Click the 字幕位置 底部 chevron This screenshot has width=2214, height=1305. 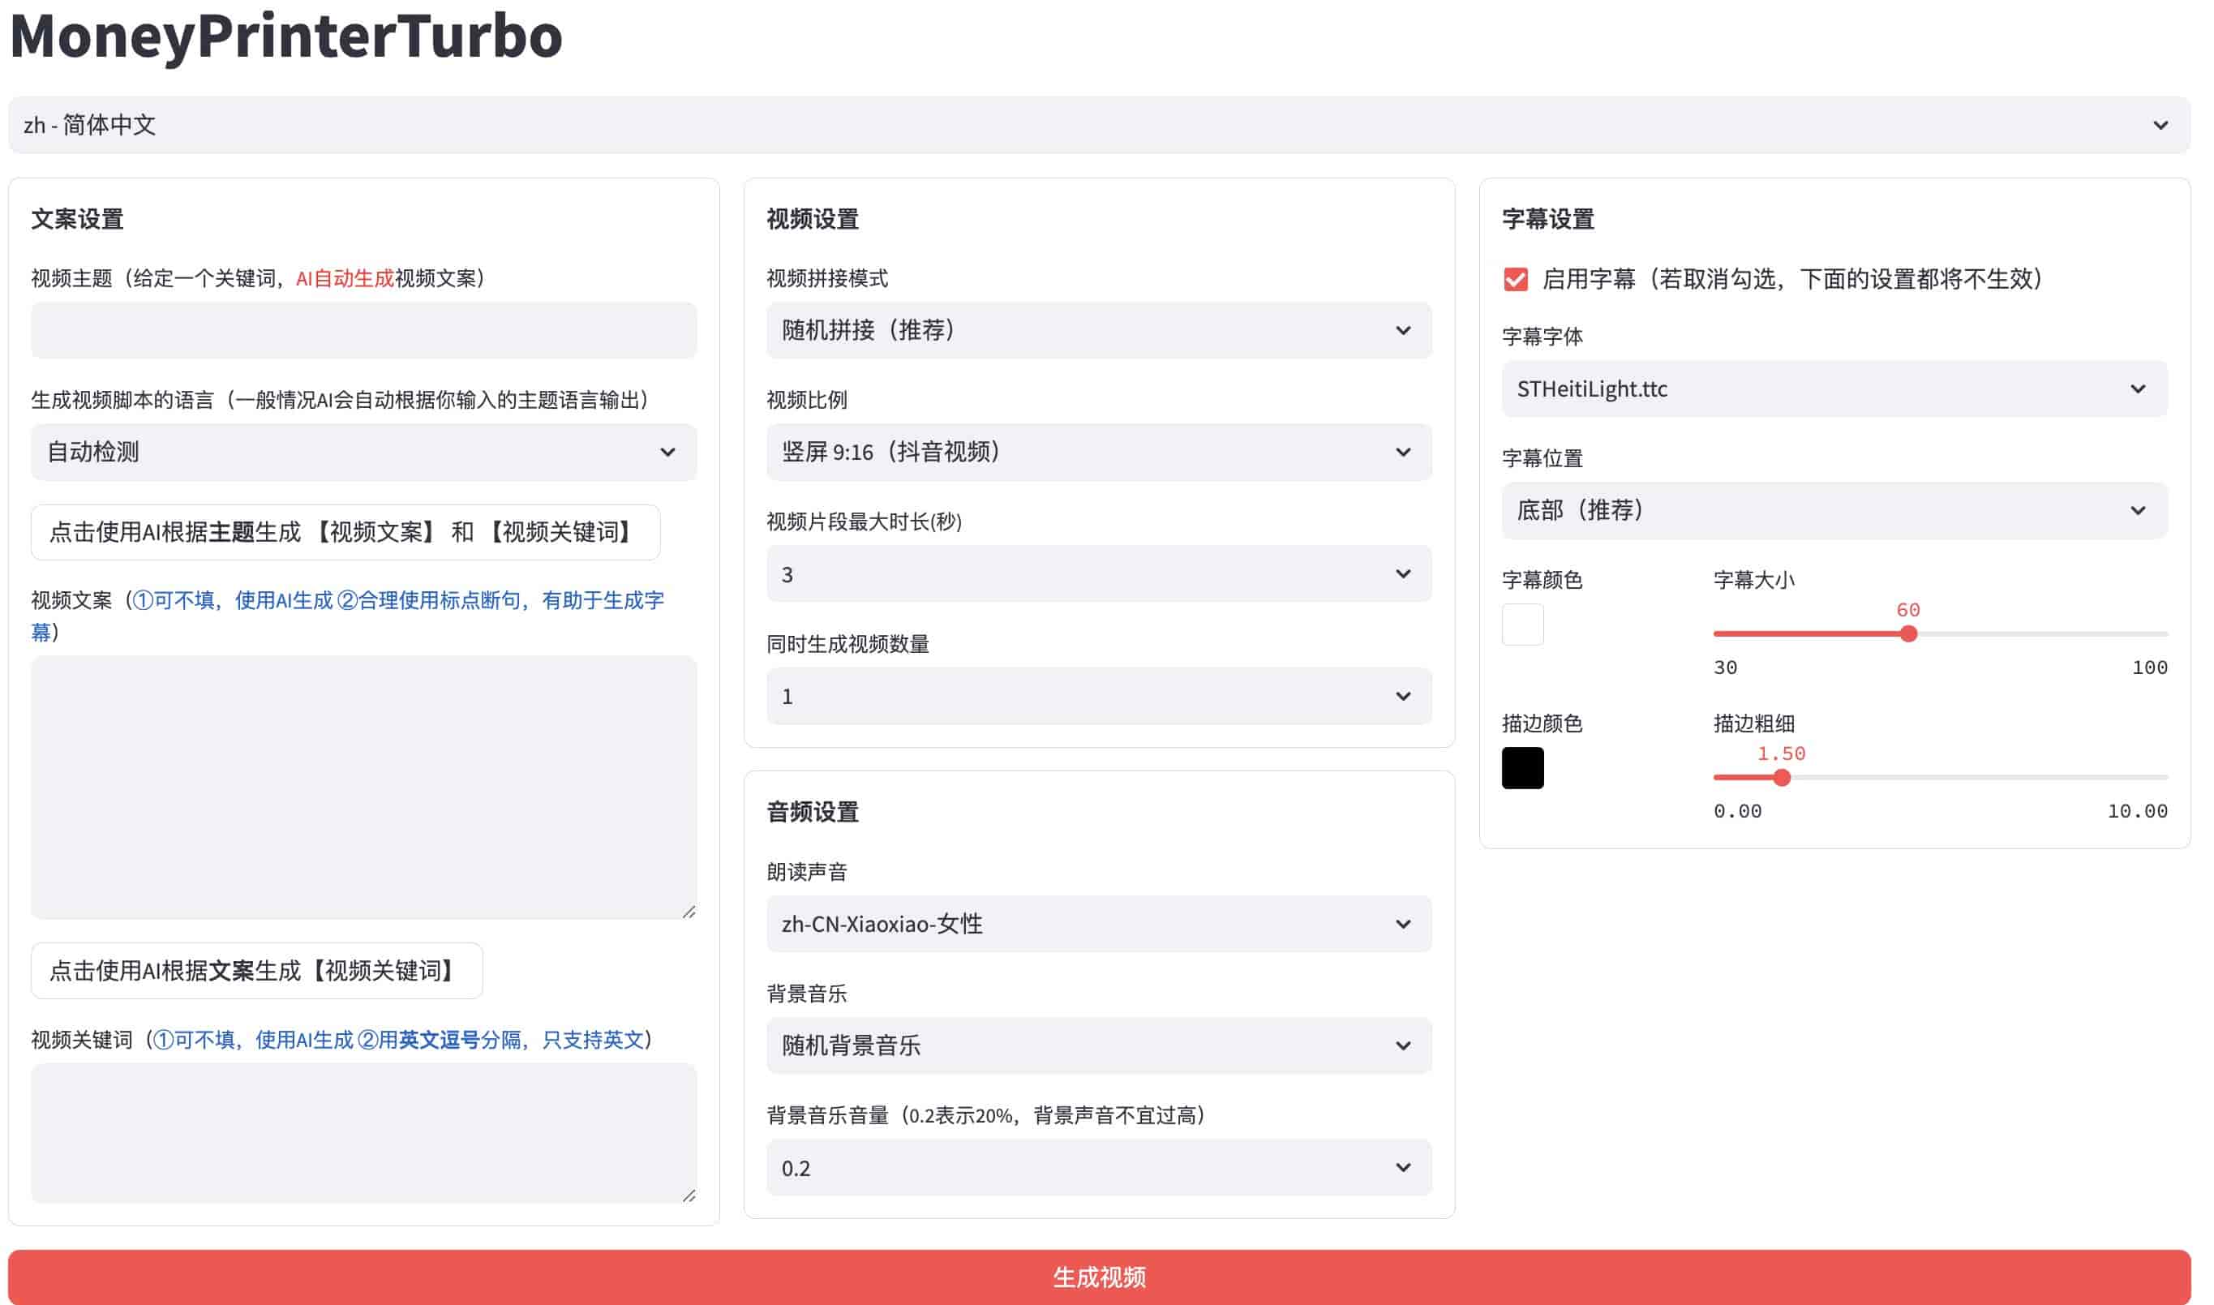[x=2138, y=511]
